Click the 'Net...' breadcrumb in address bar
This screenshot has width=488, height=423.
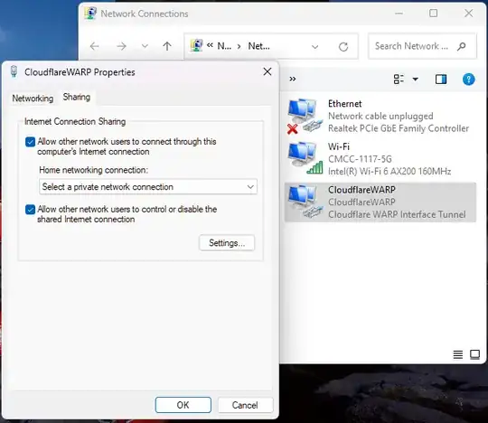pos(259,46)
